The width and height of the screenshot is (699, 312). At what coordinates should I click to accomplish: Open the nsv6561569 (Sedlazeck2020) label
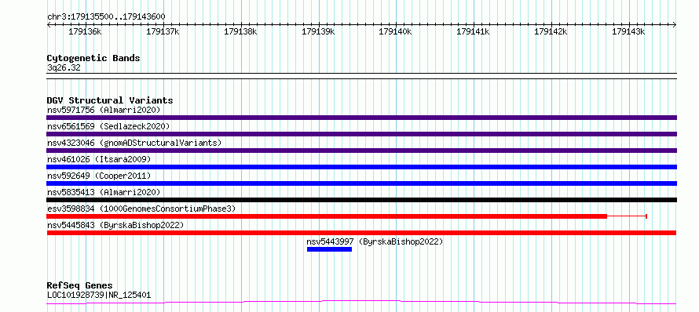point(108,126)
